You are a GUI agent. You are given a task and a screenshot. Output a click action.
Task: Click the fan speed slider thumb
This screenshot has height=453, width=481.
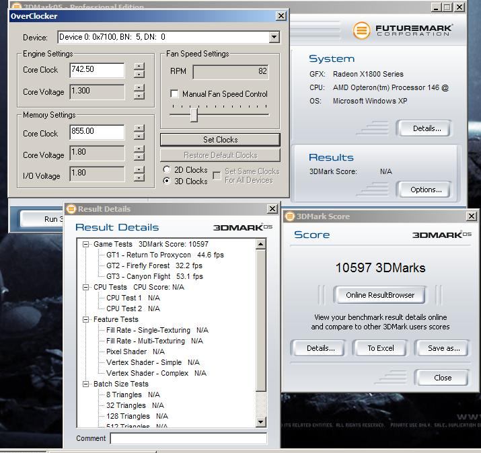coord(194,114)
